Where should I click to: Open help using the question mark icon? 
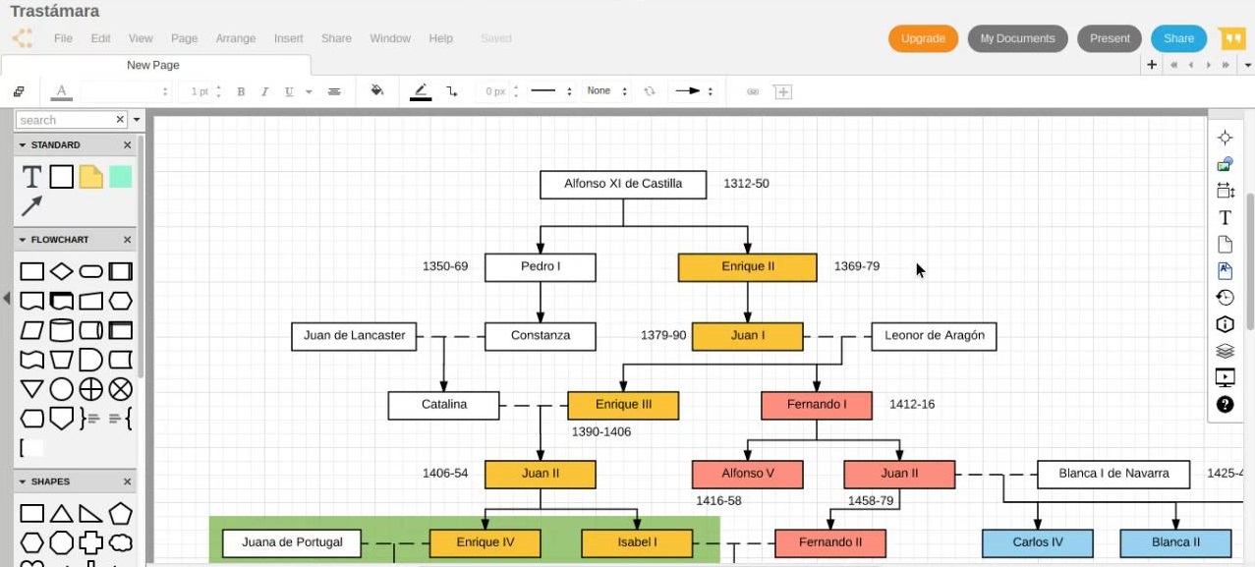[1225, 402]
